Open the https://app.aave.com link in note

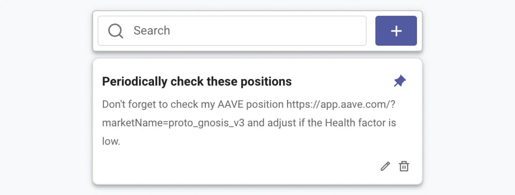341,104
